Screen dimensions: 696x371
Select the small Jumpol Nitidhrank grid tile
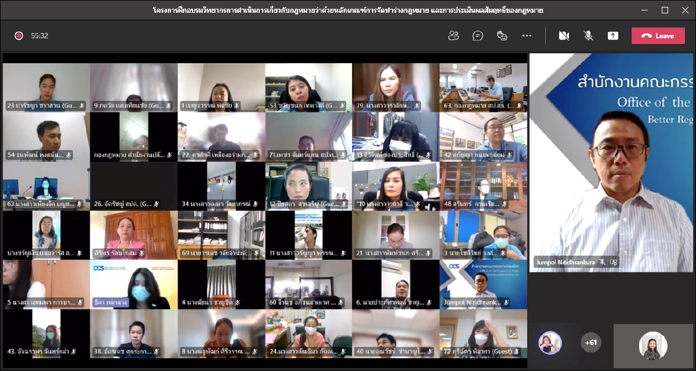coord(483,284)
